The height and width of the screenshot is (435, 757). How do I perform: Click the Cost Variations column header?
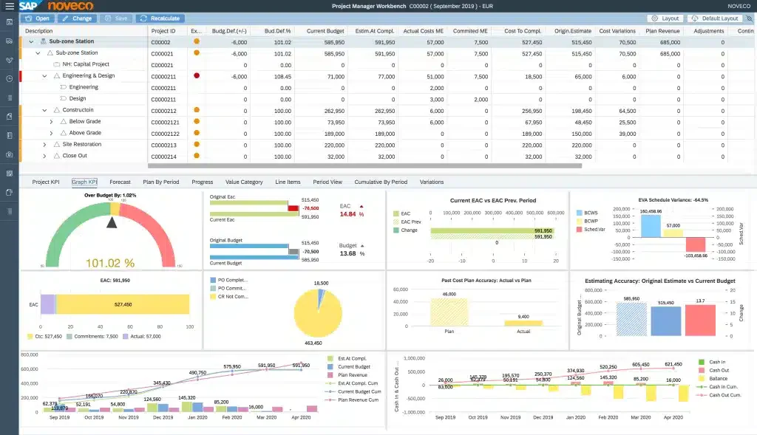coord(617,31)
